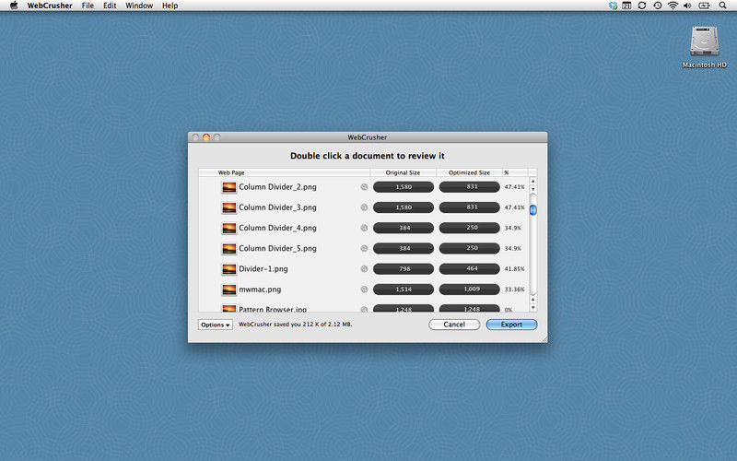Click the list's blue scrollbar thumb
Screen dimensions: 737x461
533,210
